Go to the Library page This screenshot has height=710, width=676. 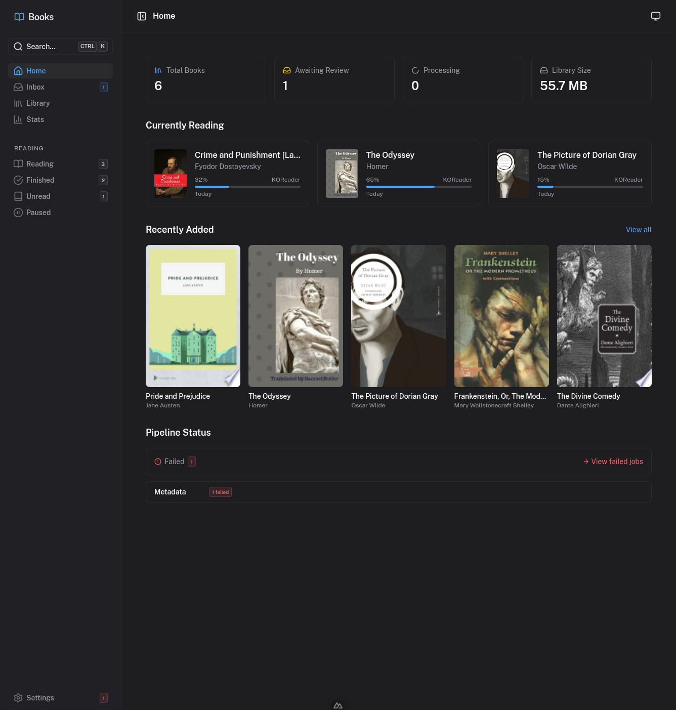pyautogui.click(x=38, y=103)
